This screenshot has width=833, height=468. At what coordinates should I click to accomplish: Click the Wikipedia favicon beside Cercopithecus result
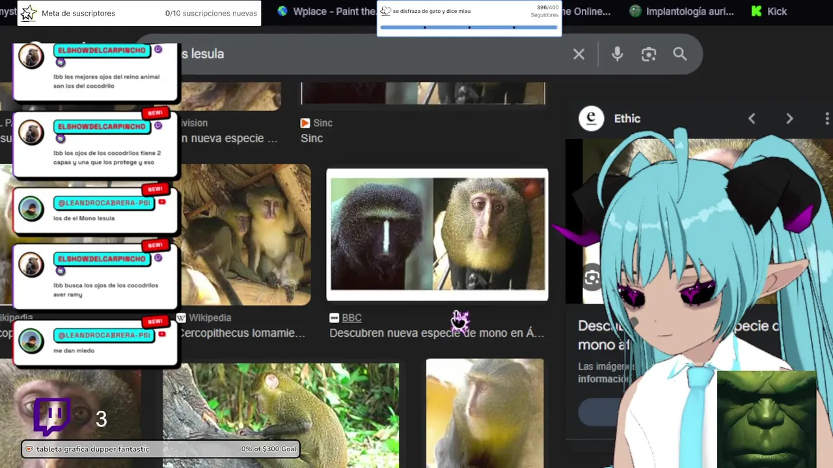click(x=181, y=318)
